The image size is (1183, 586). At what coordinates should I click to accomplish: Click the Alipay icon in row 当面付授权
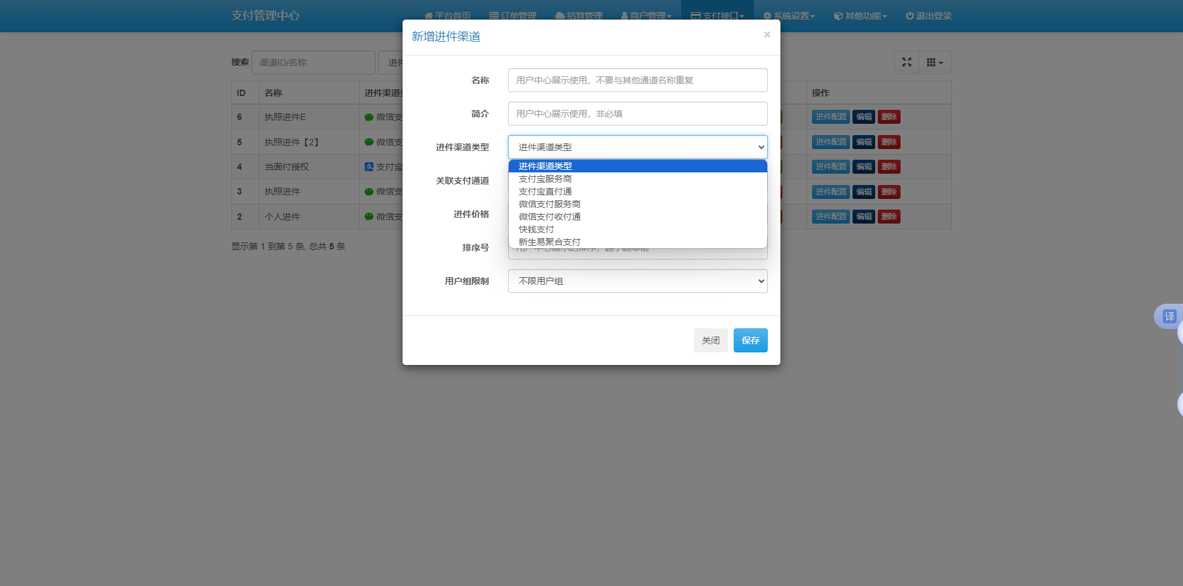369,167
